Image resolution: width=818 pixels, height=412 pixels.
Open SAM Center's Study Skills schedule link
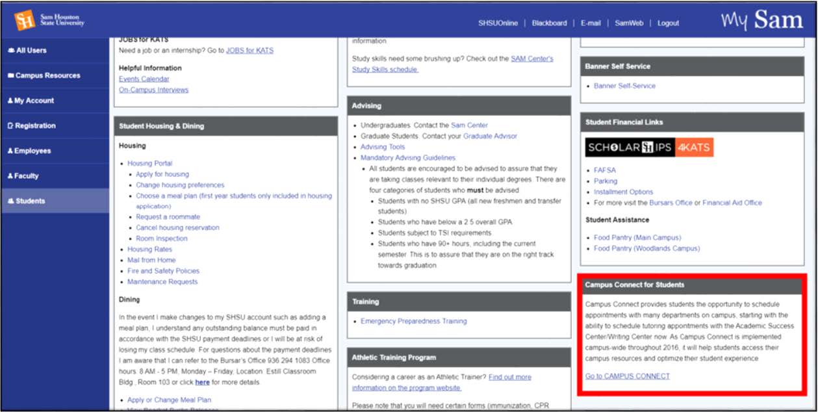click(453, 64)
